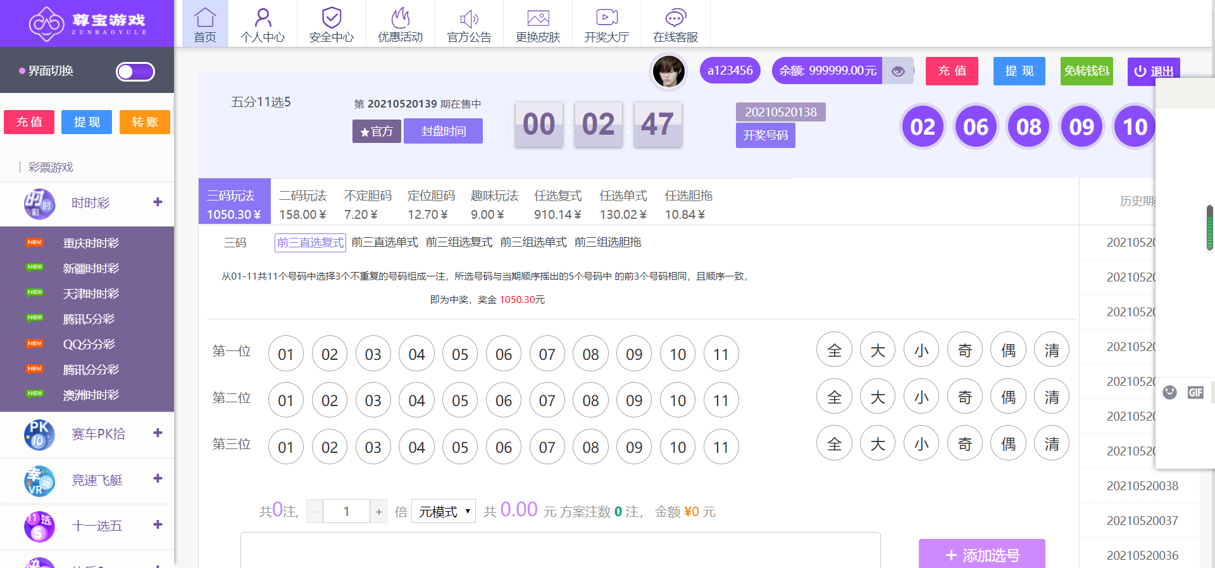This screenshot has width=1215, height=568.
Task: Switch to 任选单式 tab
Action: 623,204
